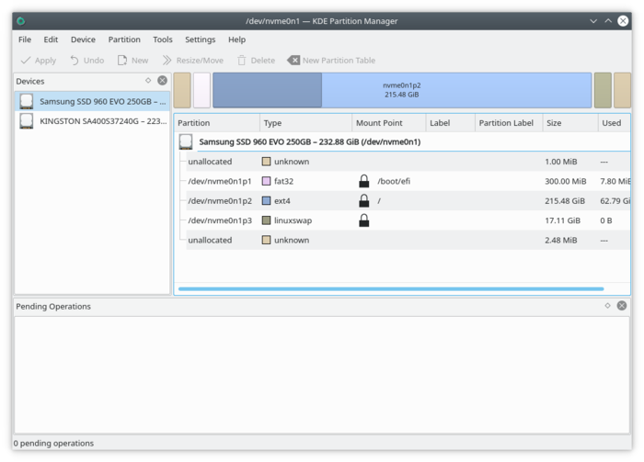
Task: Select the Samsung SSD 960 EVO device
Action: pyautogui.click(x=92, y=101)
